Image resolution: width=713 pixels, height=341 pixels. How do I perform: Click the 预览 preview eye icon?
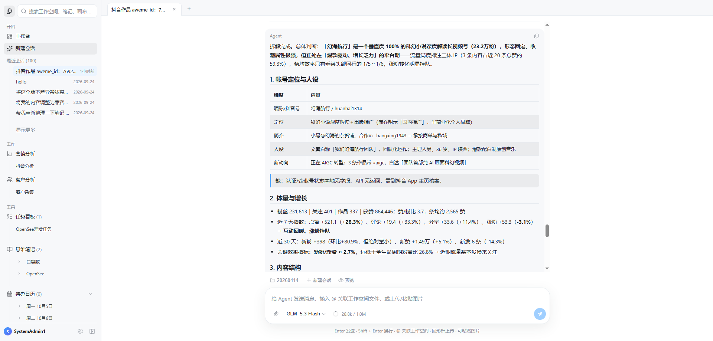[x=346, y=280]
